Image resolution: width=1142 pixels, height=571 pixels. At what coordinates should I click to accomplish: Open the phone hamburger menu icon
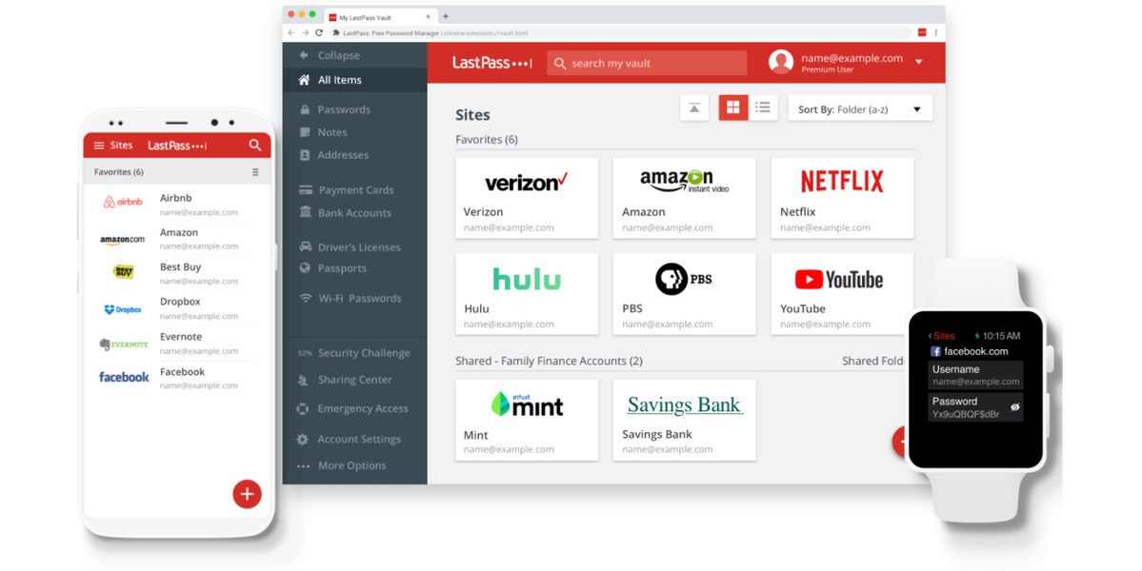[x=99, y=146]
